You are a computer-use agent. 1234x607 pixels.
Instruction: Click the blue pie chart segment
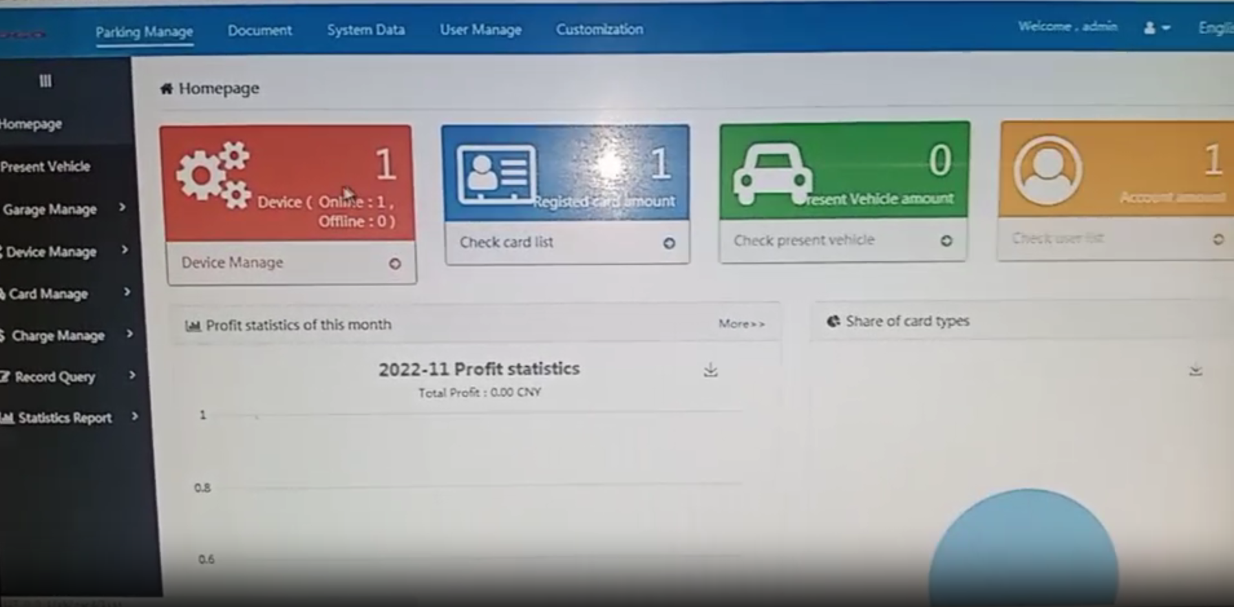click(x=1024, y=547)
